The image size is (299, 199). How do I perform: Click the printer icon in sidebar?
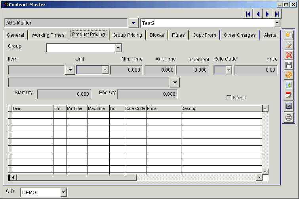pos(289,118)
